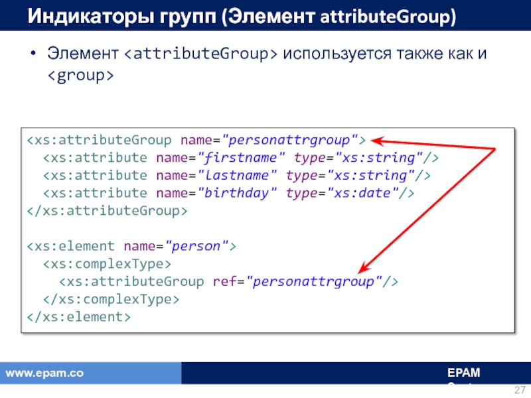
Task: Click the www.epam.co link in footer
Action: 44,373
